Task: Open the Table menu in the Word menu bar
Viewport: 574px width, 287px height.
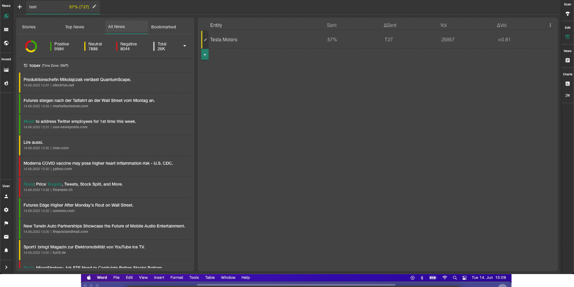Action: 210,278
